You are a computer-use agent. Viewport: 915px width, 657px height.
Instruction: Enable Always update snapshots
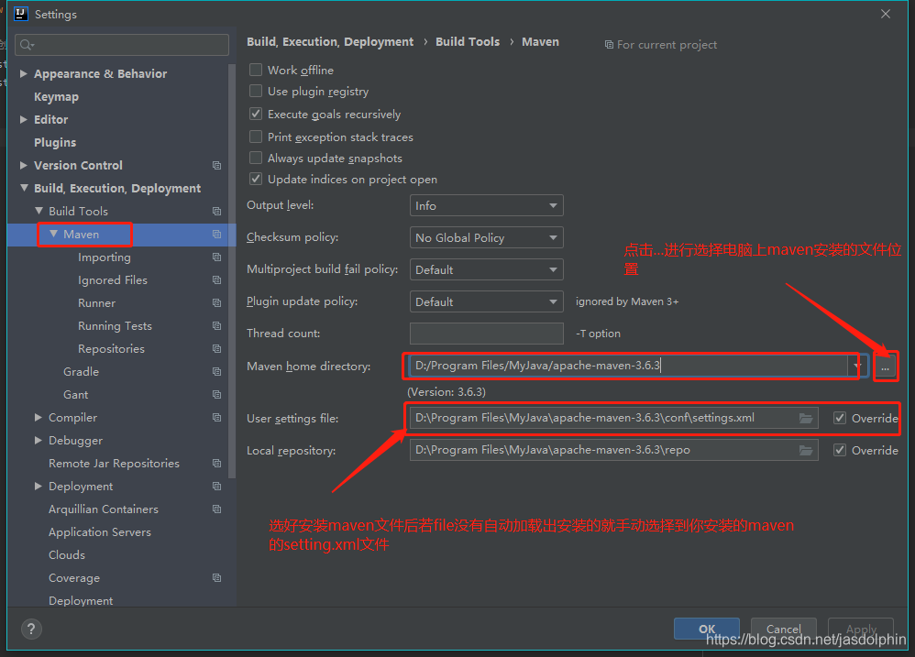256,158
